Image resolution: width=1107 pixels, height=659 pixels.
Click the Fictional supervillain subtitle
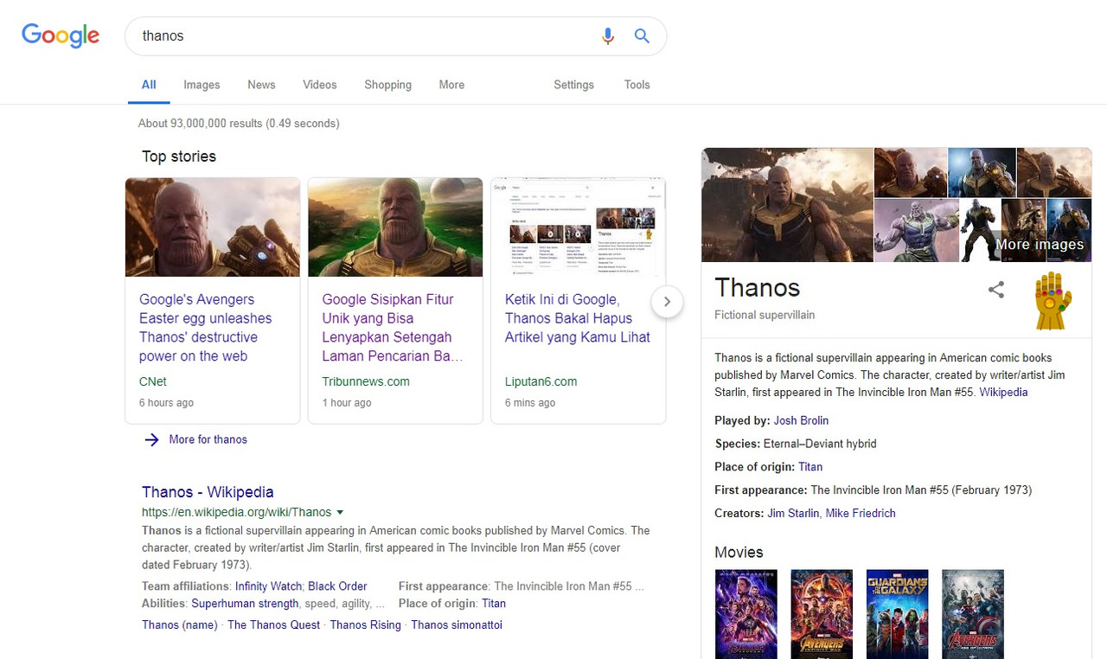pos(765,315)
